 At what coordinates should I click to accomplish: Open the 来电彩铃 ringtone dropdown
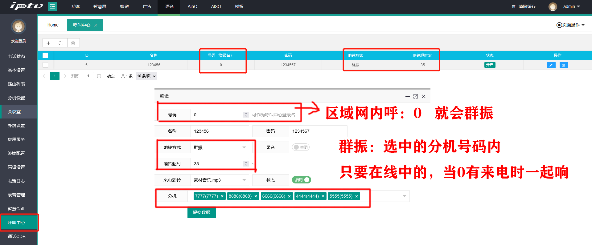(219, 180)
